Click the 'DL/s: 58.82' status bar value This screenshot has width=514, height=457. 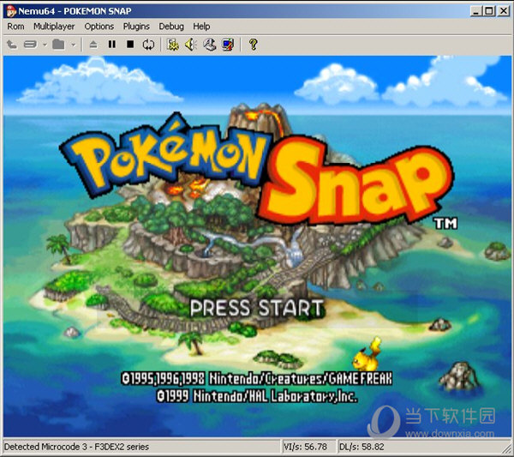tap(362, 447)
